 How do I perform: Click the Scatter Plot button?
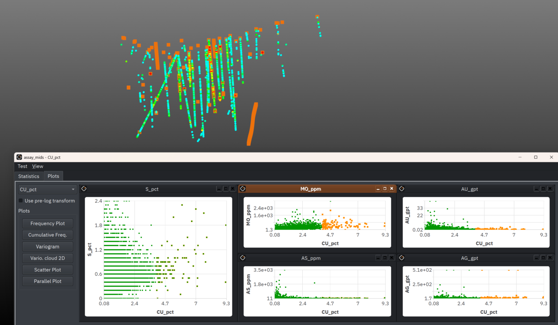[x=48, y=270]
